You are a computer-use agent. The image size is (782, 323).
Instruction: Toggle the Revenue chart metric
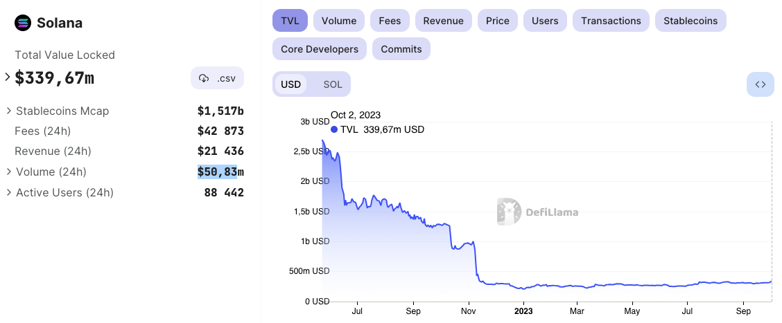pyautogui.click(x=444, y=21)
